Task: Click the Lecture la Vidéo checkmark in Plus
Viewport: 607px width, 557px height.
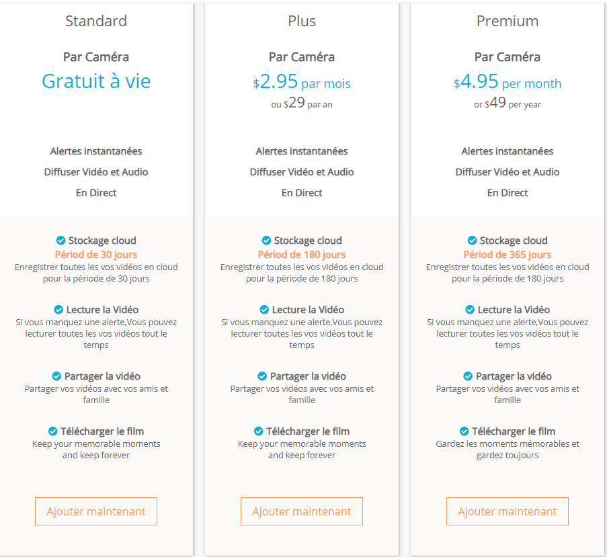Action: coord(264,310)
